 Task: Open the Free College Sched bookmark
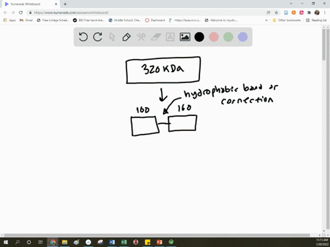pyautogui.click(x=53, y=20)
